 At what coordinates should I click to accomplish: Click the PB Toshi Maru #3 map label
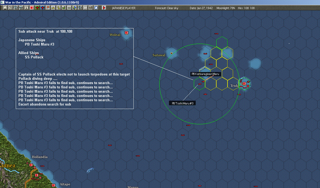[x=182, y=103]
